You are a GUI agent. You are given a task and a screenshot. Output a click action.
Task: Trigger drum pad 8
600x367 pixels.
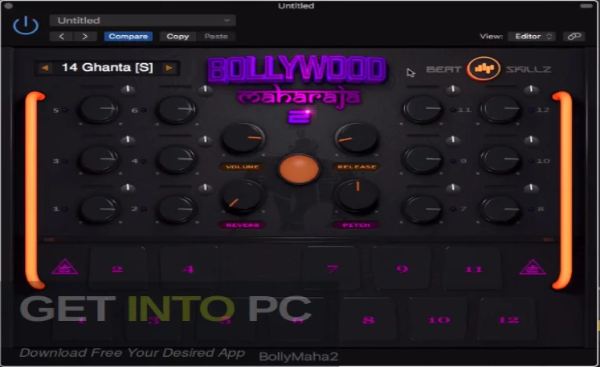[x=369, y=319]
